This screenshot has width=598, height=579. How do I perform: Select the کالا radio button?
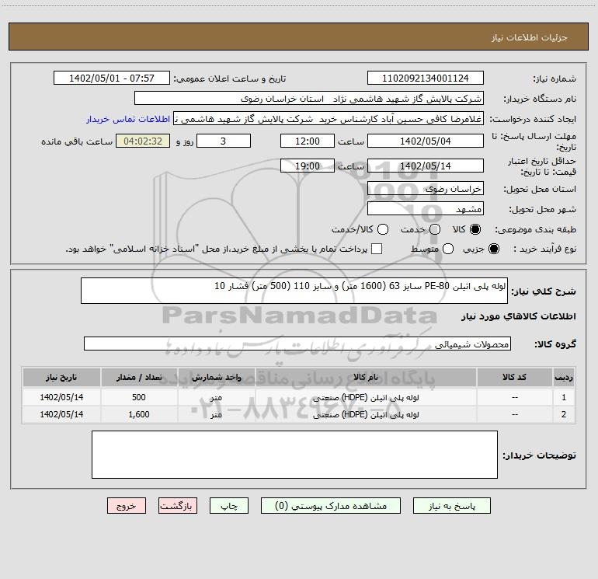[476, 229]
